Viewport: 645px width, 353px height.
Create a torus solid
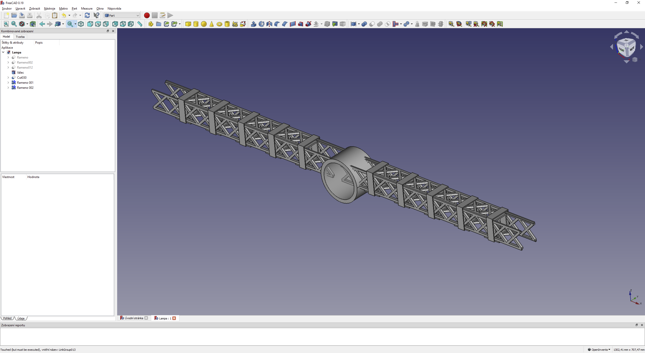coord(219,24)
